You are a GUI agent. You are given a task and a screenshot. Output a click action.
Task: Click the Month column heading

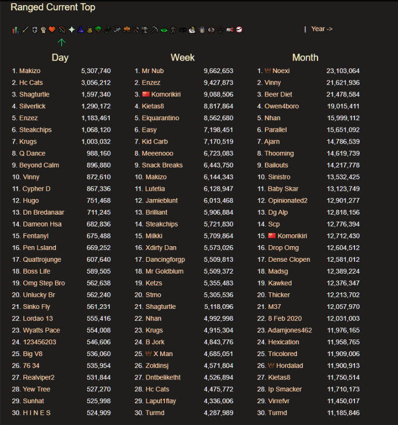click(x=305, y=58)
